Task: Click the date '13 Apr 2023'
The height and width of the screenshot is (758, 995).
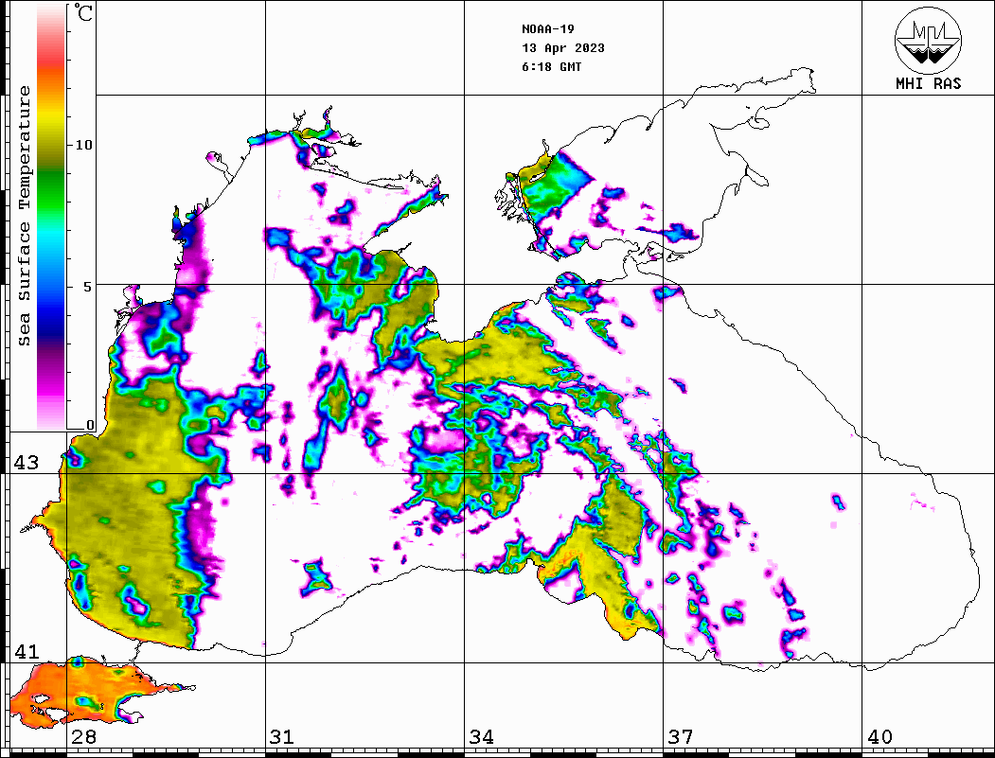Action: (x=563, y=48)
